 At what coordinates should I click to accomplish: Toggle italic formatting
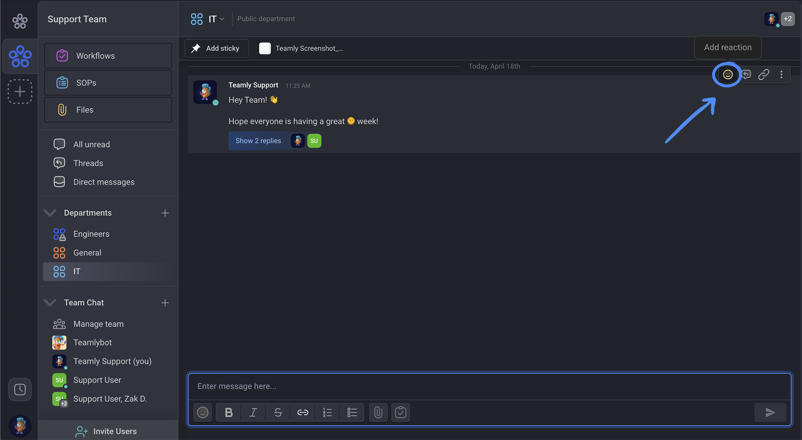coord(253,412)
